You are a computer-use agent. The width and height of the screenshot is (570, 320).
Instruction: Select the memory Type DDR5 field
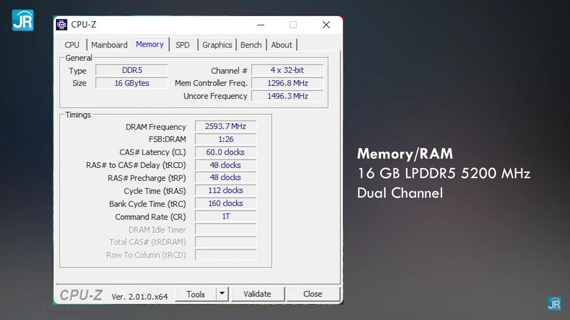[132, 70]
